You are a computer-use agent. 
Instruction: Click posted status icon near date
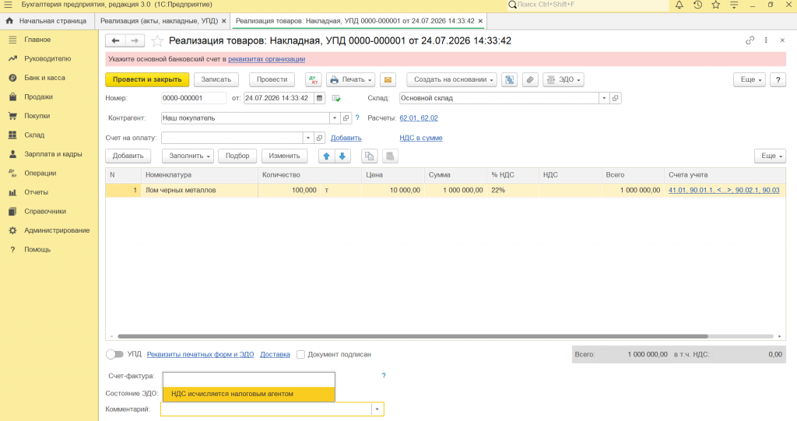click(336, 98)
